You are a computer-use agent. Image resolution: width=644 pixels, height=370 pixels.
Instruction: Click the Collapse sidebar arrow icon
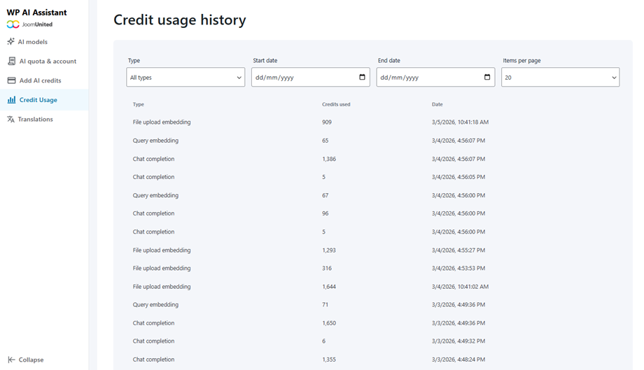(11, 360)
